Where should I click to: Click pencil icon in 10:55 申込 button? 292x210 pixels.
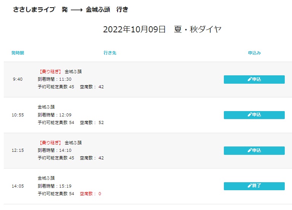(x=249, y=115)
